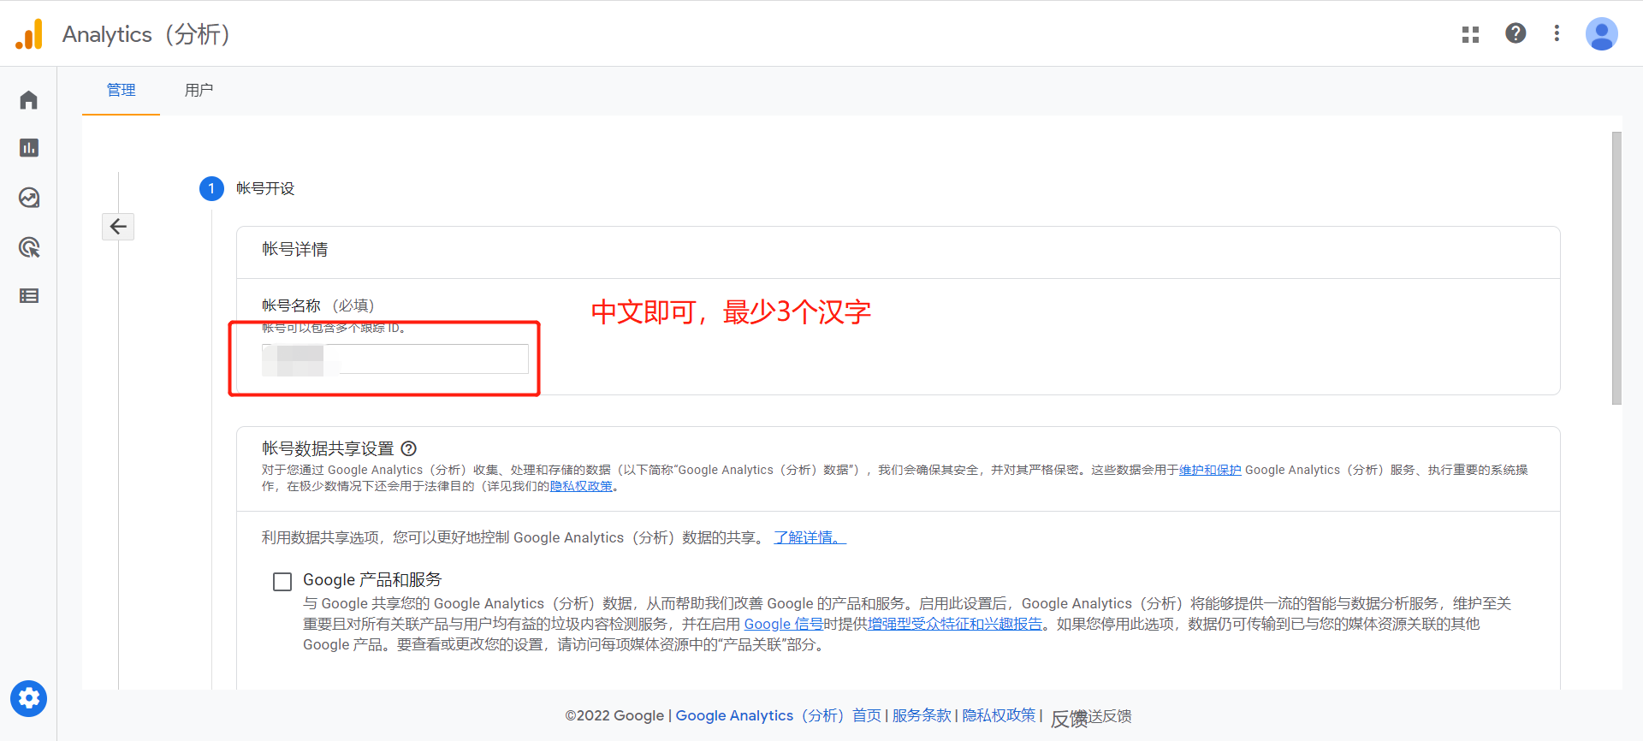Open the 了解详情 link
Screen dimensions: 1643x741
coord(809,537)
